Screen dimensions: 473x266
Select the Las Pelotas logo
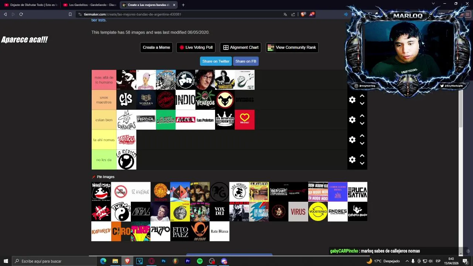[205, 120]
